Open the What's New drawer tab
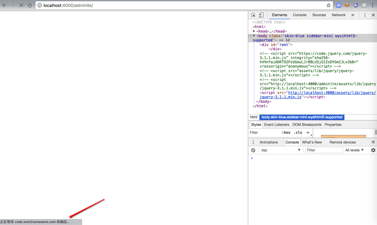Image resolution: width=377 pixels, height=225 pixels. pos(312,142)
